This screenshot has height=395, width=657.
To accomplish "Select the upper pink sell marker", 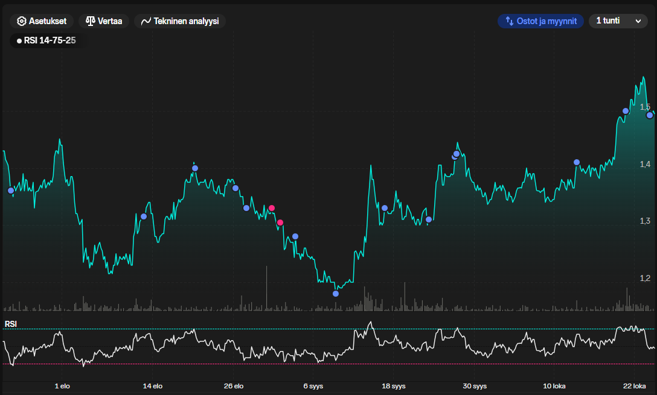I will tap(272, 208).
